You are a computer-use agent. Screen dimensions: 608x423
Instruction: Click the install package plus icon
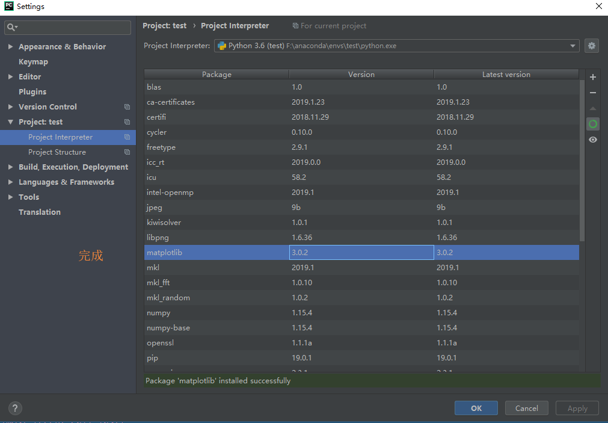[x=592, y=77]
